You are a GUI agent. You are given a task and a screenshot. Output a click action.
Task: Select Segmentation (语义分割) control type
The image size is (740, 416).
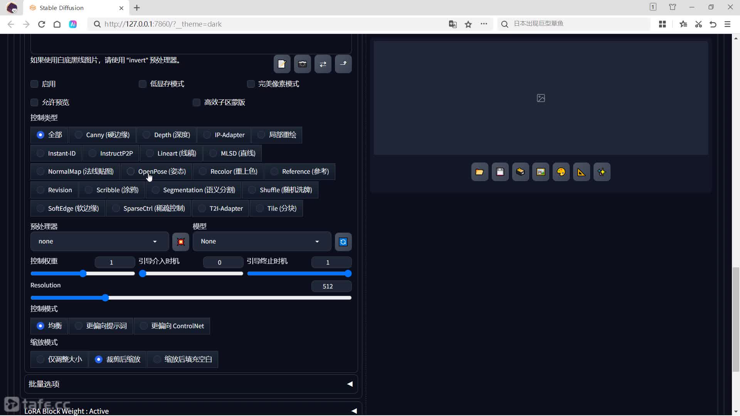pyautogui.click(x=193, y=190)
